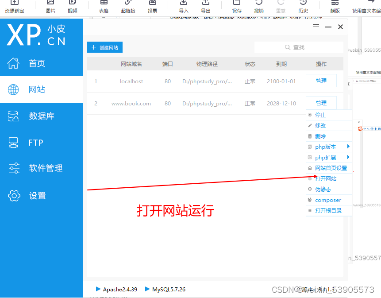Choose 伪静态 menu entry

click(x=329, y=190)
